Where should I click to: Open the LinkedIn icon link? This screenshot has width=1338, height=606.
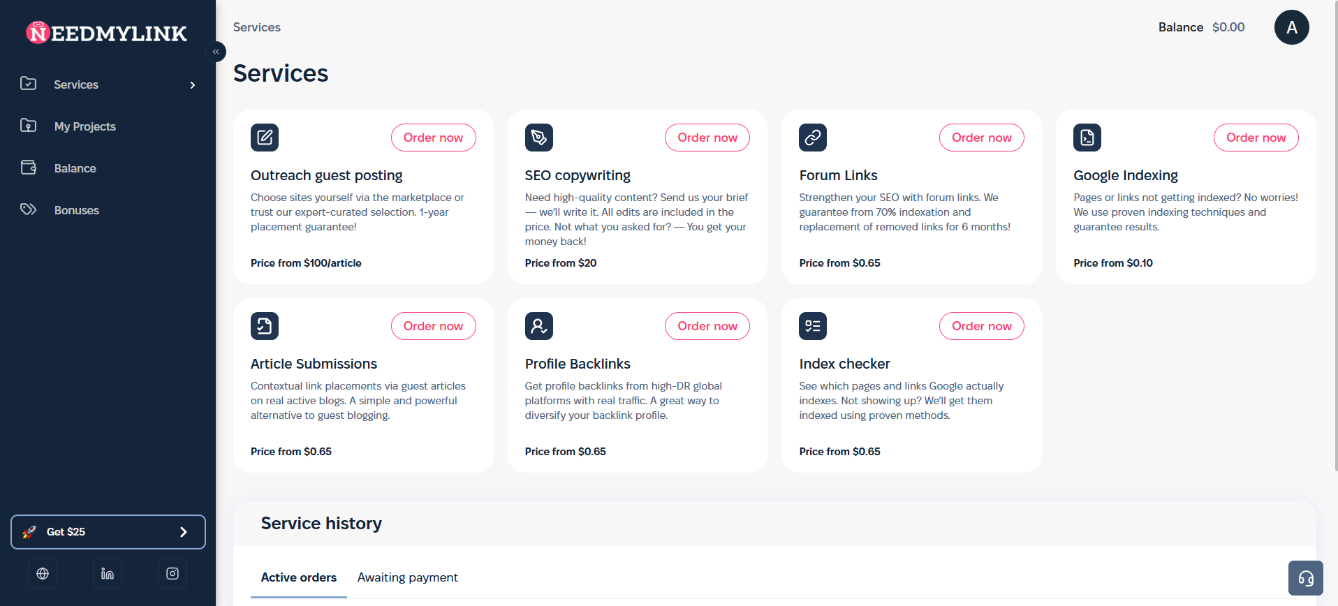pyautogui.click(x=108, y=574)
